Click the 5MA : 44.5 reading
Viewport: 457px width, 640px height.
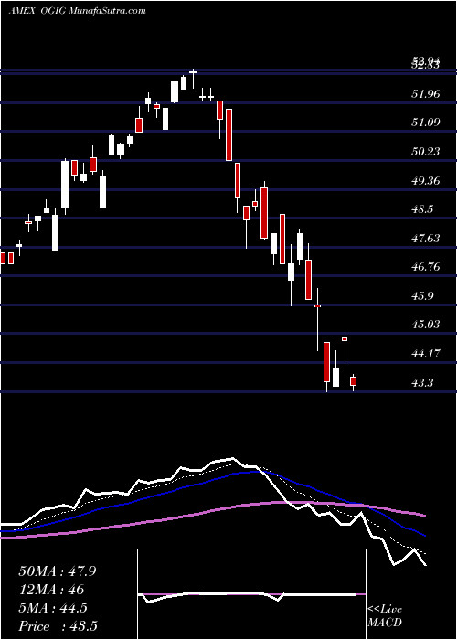click(53, 608)
